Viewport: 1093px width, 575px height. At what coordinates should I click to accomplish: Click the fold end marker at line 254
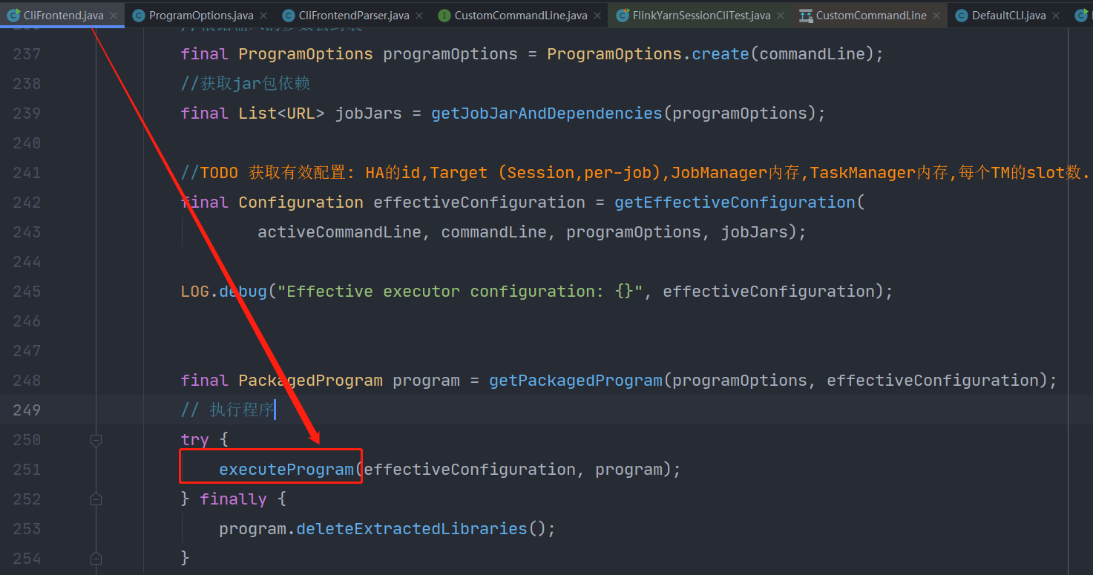pos(96,558)
